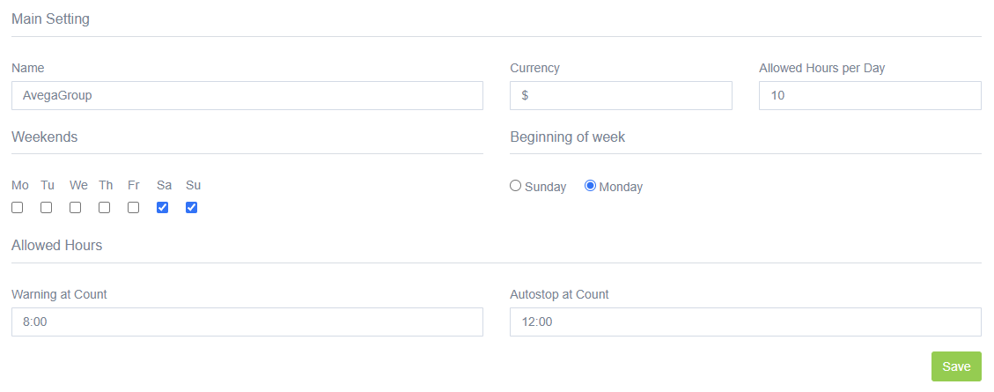
Task: Tick the Wednesday weekend checkbox
Action: (76, 208)
